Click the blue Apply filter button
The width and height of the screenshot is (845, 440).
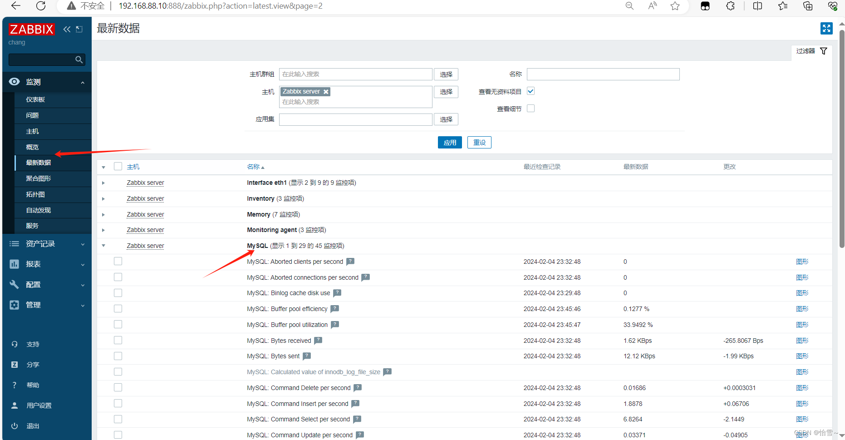click(450, 143)
